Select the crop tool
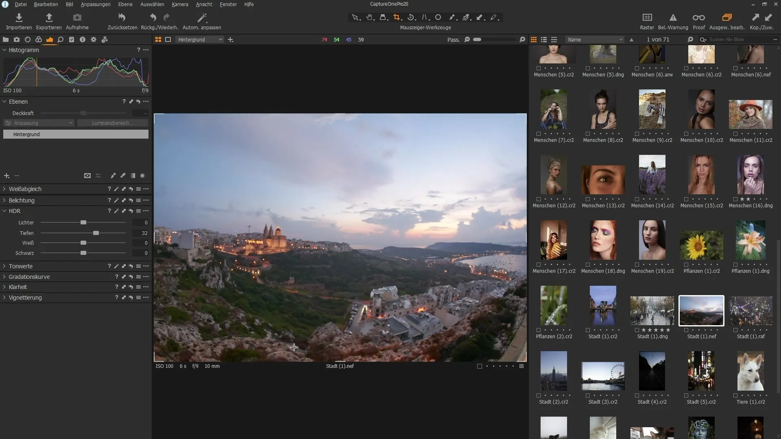 [x=397, y=17]
